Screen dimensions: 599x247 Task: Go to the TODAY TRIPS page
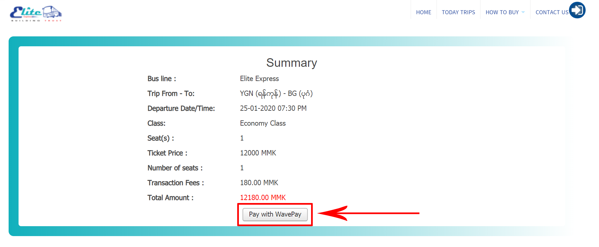(x=458, y=12)
